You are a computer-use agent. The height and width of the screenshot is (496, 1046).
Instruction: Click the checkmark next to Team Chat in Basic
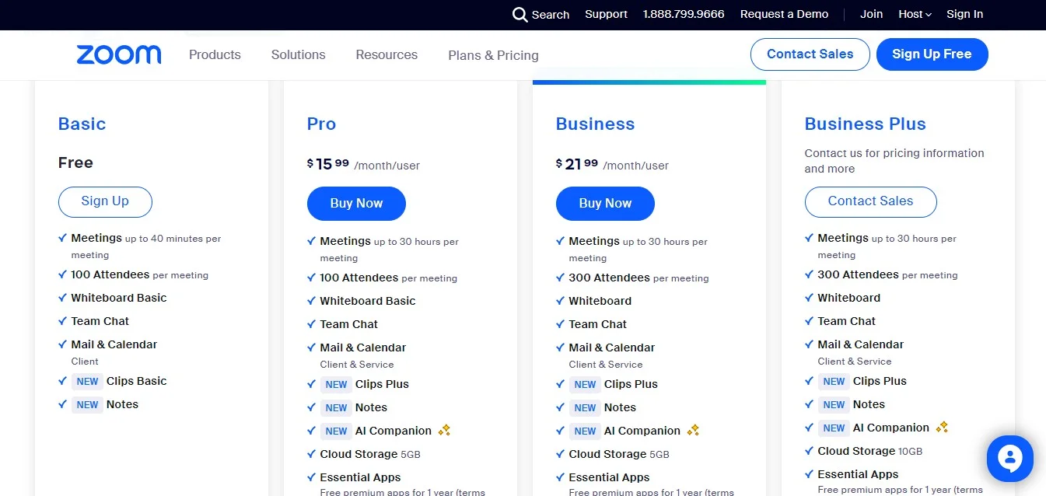(62, 320)
